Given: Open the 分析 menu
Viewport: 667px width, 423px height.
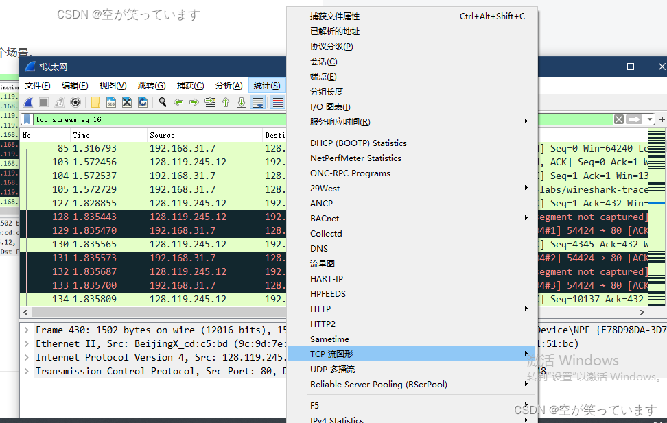Looking at the screenshot, I should pyautogui.click(x=229, y=86).
